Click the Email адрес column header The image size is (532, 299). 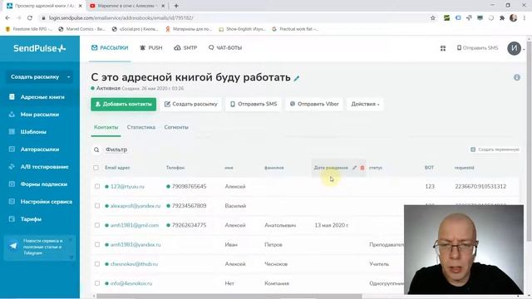[x=117, y=168]
